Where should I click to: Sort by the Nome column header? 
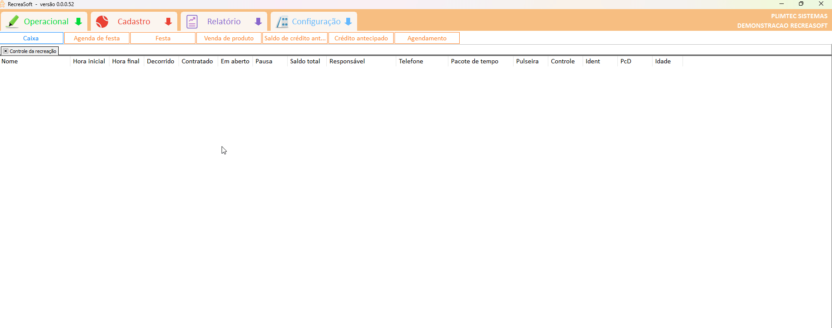(x=10, y=61)
